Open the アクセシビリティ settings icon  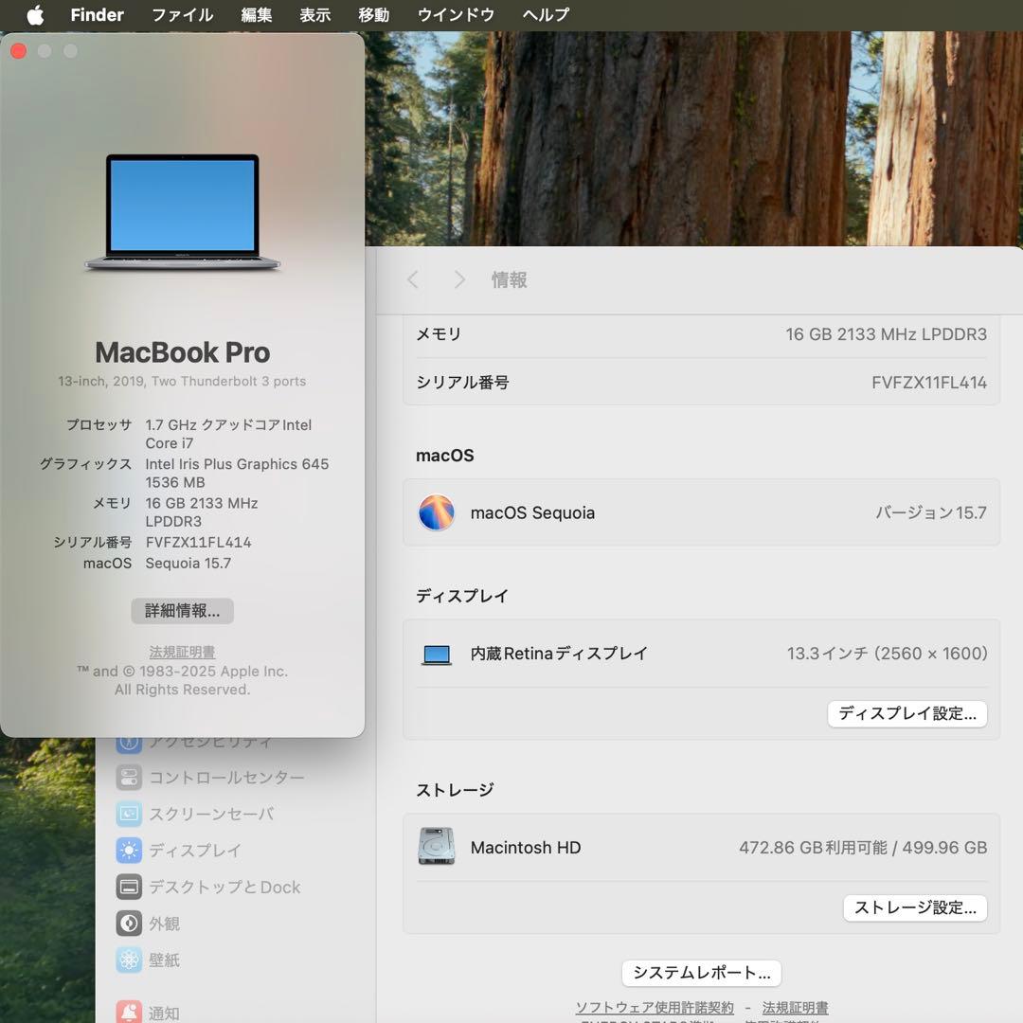coord(130,742)
